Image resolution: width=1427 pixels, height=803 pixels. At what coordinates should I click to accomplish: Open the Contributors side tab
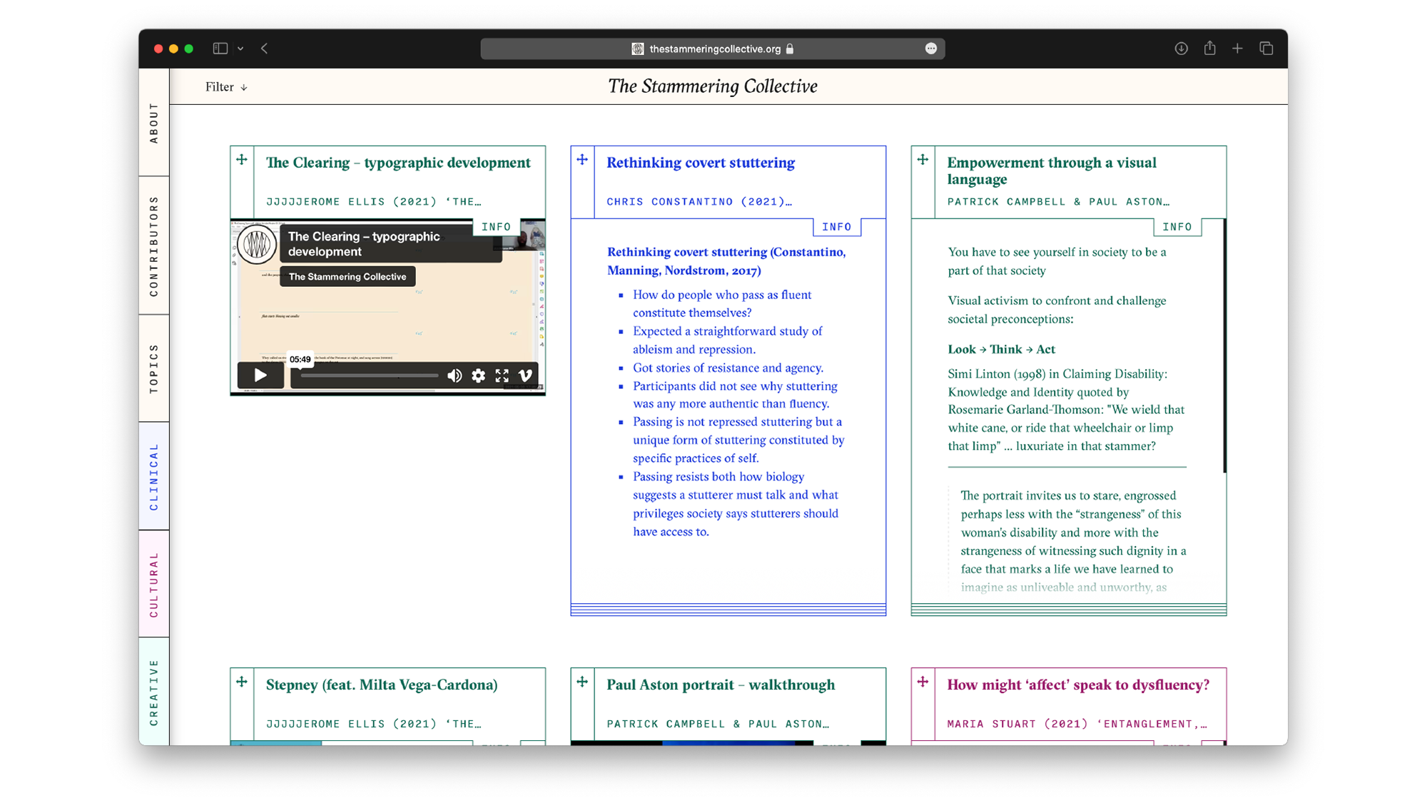tap(154, 246)
